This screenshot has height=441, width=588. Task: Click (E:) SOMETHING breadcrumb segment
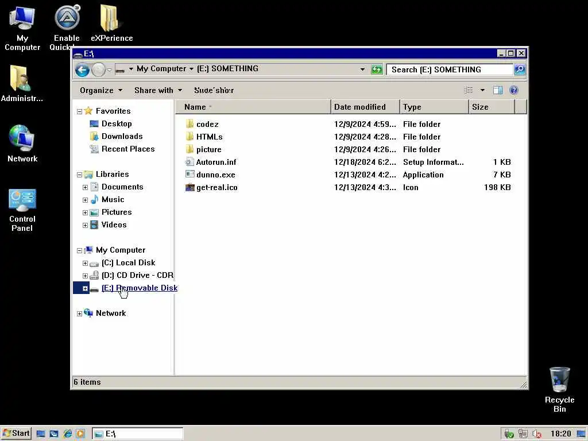[227, 69]
